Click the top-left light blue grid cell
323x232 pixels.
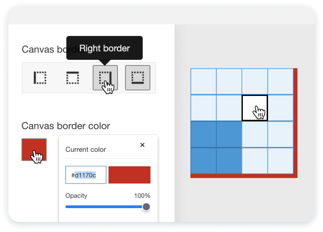point(203,81)
